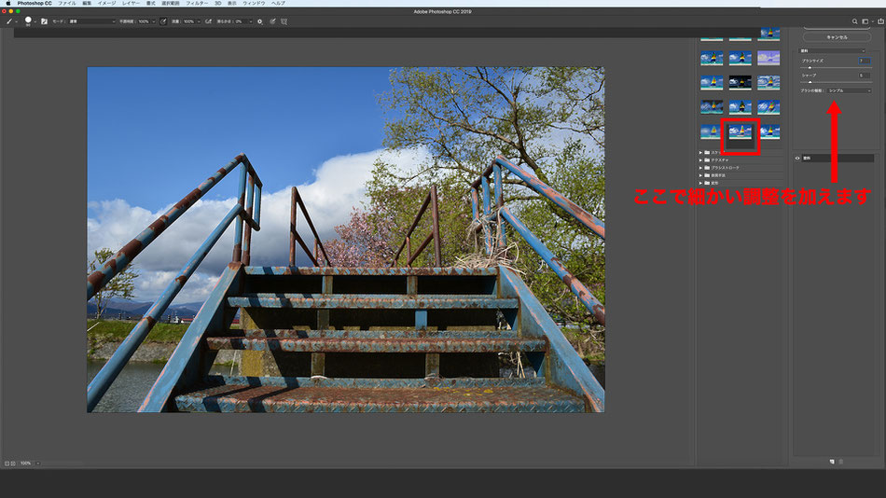Select the red-highlighted filter thumbnail

tap(741, 132)
